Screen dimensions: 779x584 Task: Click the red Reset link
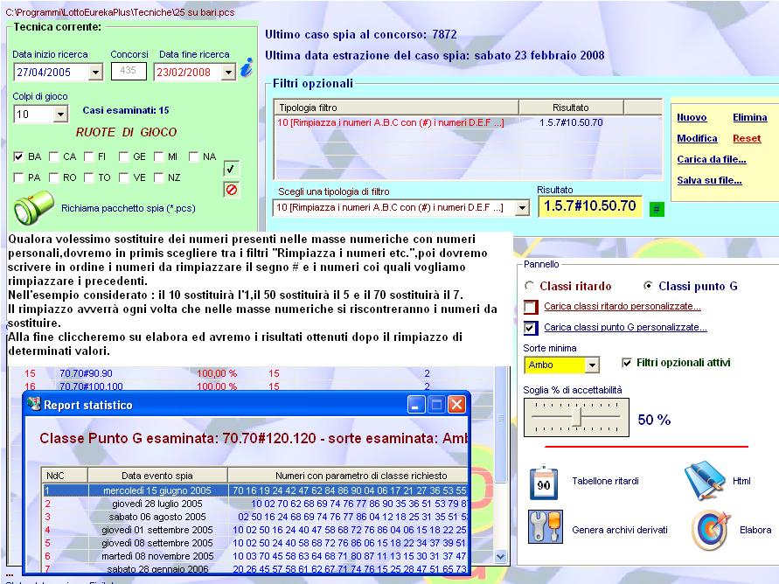pos(747,138)
